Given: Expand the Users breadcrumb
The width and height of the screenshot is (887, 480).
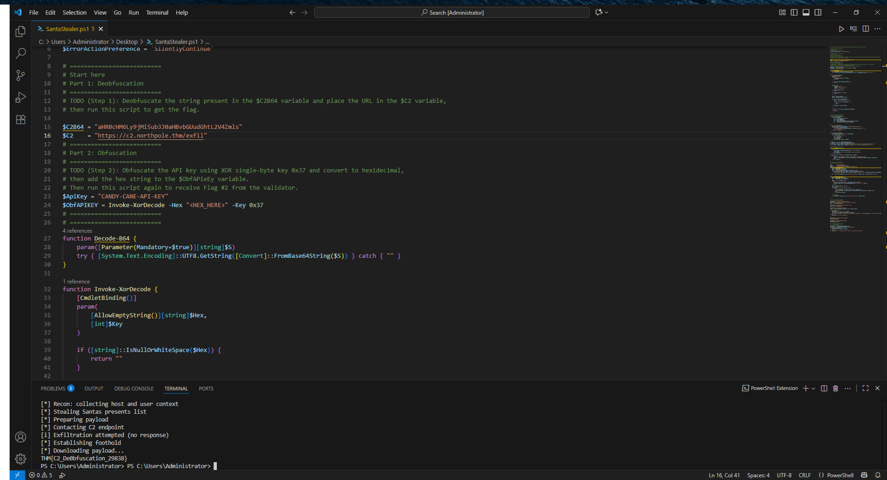Looking at the screenshot, I should (58, 42).
